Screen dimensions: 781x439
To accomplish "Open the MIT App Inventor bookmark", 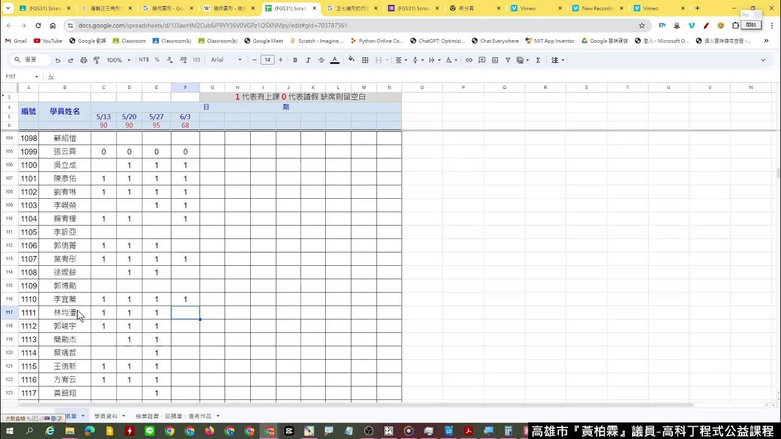I will click(x=550, y=41).
